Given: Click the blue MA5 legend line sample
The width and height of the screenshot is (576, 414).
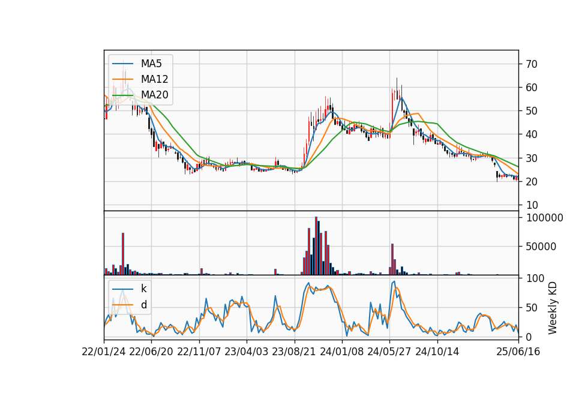Looking at the screenshot, I should click(122, 64).
